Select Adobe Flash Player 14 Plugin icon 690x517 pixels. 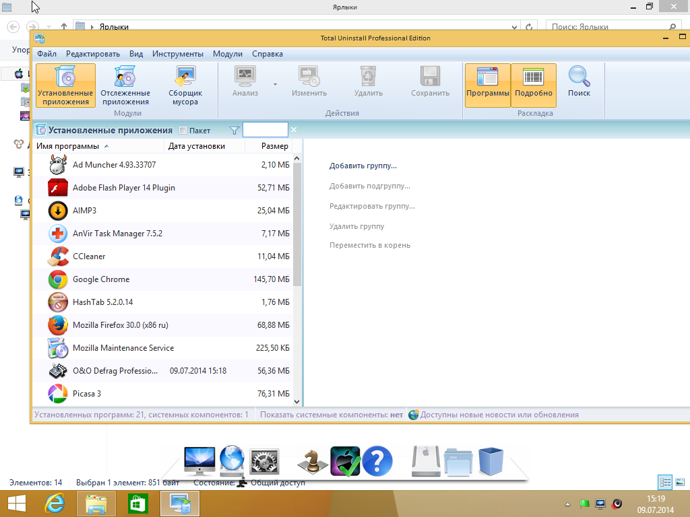click(x=58, y=188)
